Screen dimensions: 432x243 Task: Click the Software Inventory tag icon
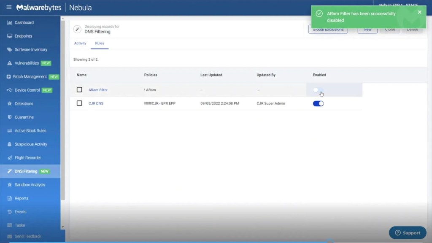click(x=9, y=50)
